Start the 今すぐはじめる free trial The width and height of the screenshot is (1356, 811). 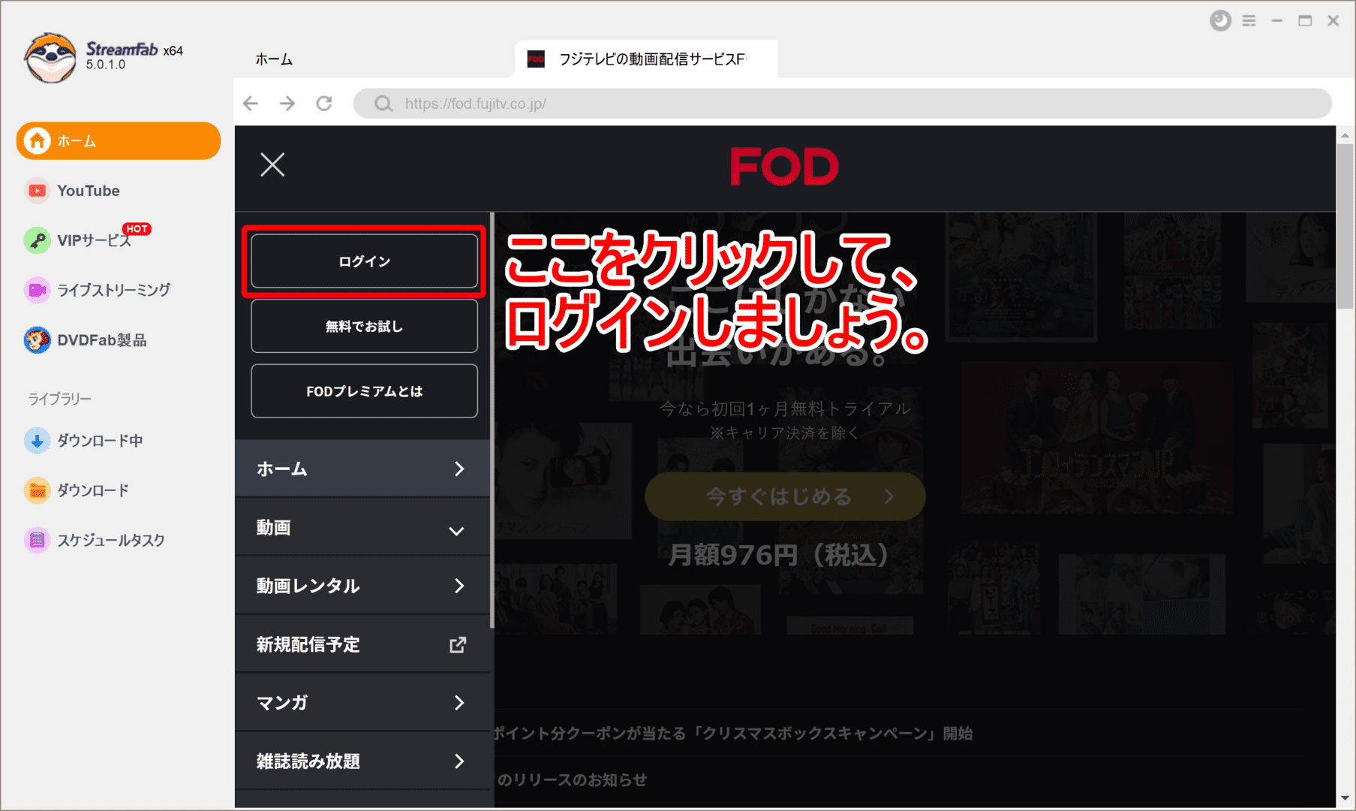[x=783, y=496]
